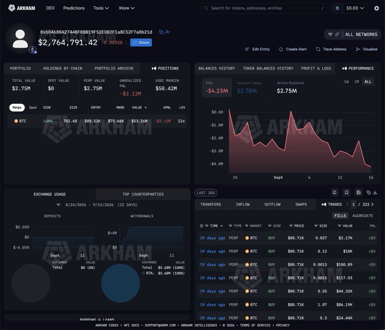Open the Predictions menu item
Screen dimensions: 385x330
(x=74, y=8)
